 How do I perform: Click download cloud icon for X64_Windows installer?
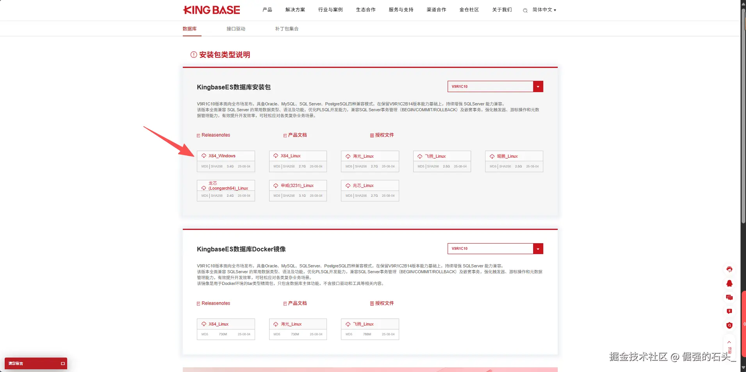pos(204,156)
